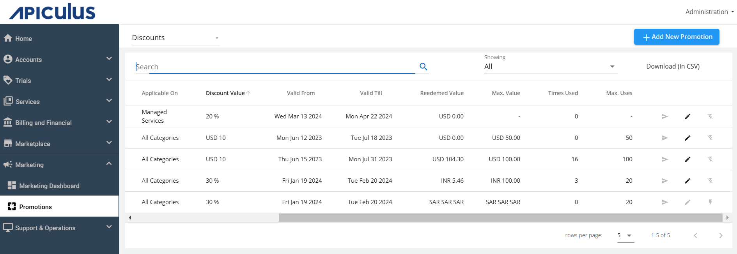Click the Support & Operations monitor icon
This screenshot has width=737, height=254.
click(8, 228)
